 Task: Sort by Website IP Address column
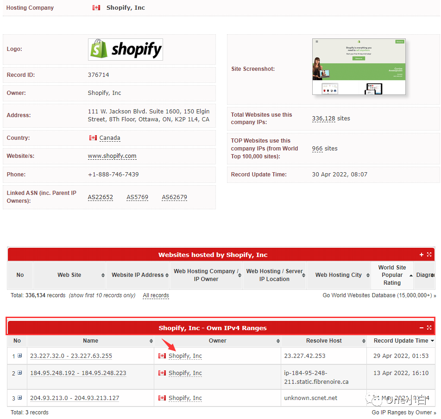[x=138, y=275]
